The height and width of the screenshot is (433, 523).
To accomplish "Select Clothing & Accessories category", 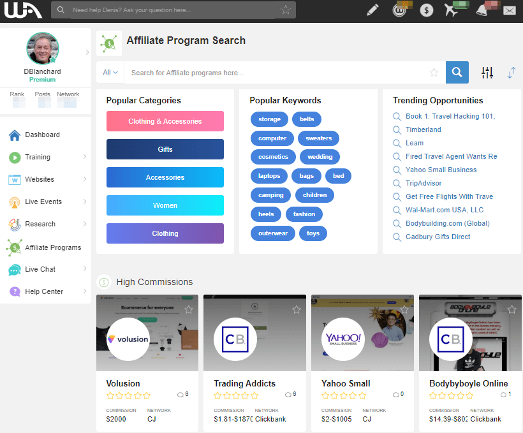I will pos(165,121).
